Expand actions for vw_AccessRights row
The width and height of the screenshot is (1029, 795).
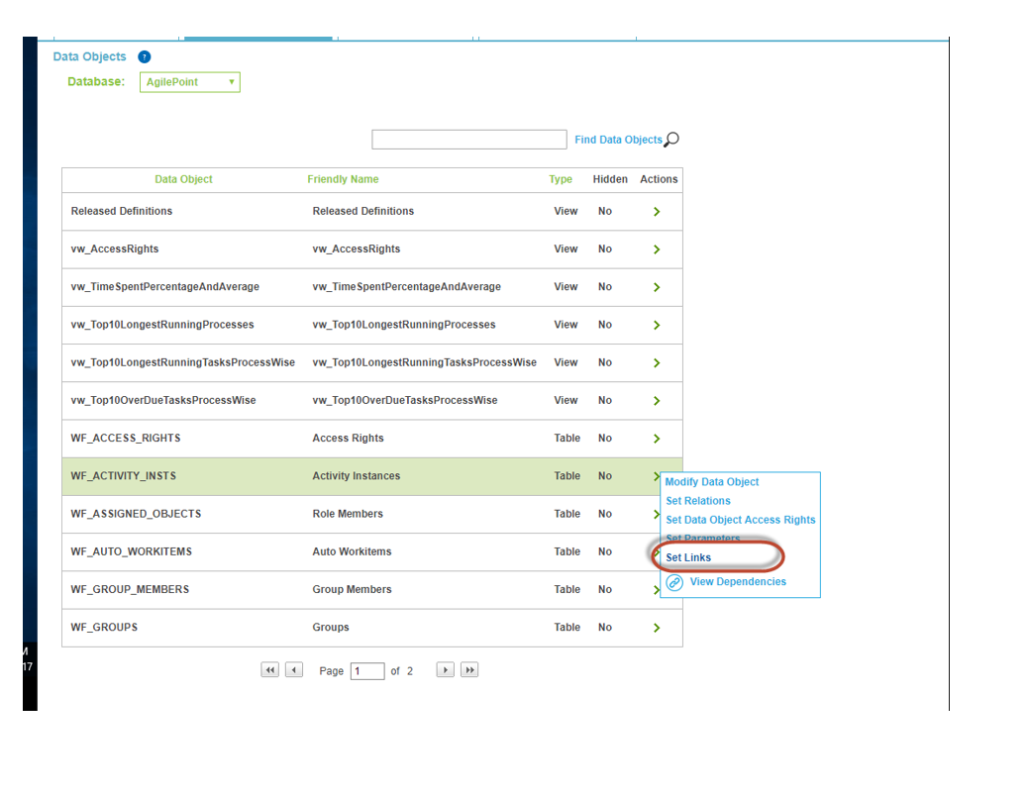pos(657,249)
